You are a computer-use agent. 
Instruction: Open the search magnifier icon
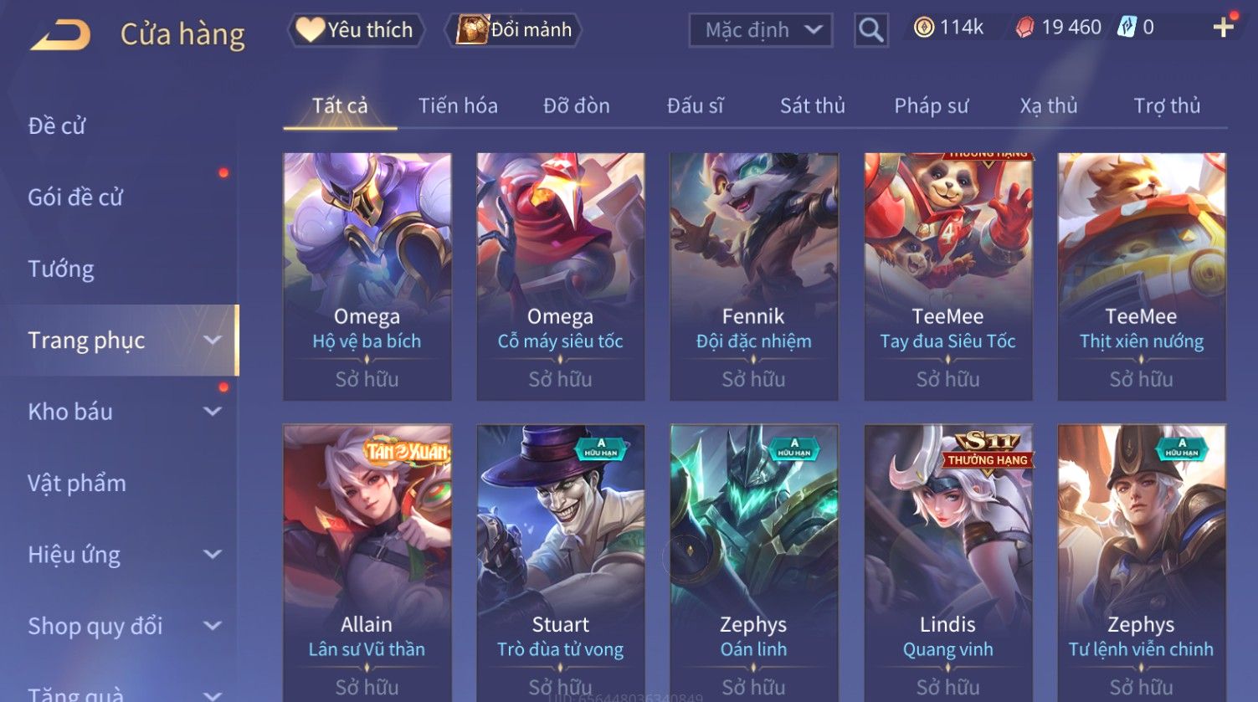coord(870,30)
